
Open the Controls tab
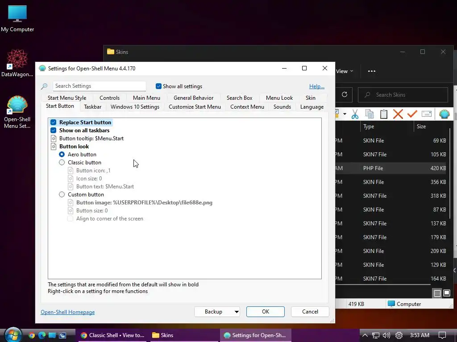tap(110, 98)
